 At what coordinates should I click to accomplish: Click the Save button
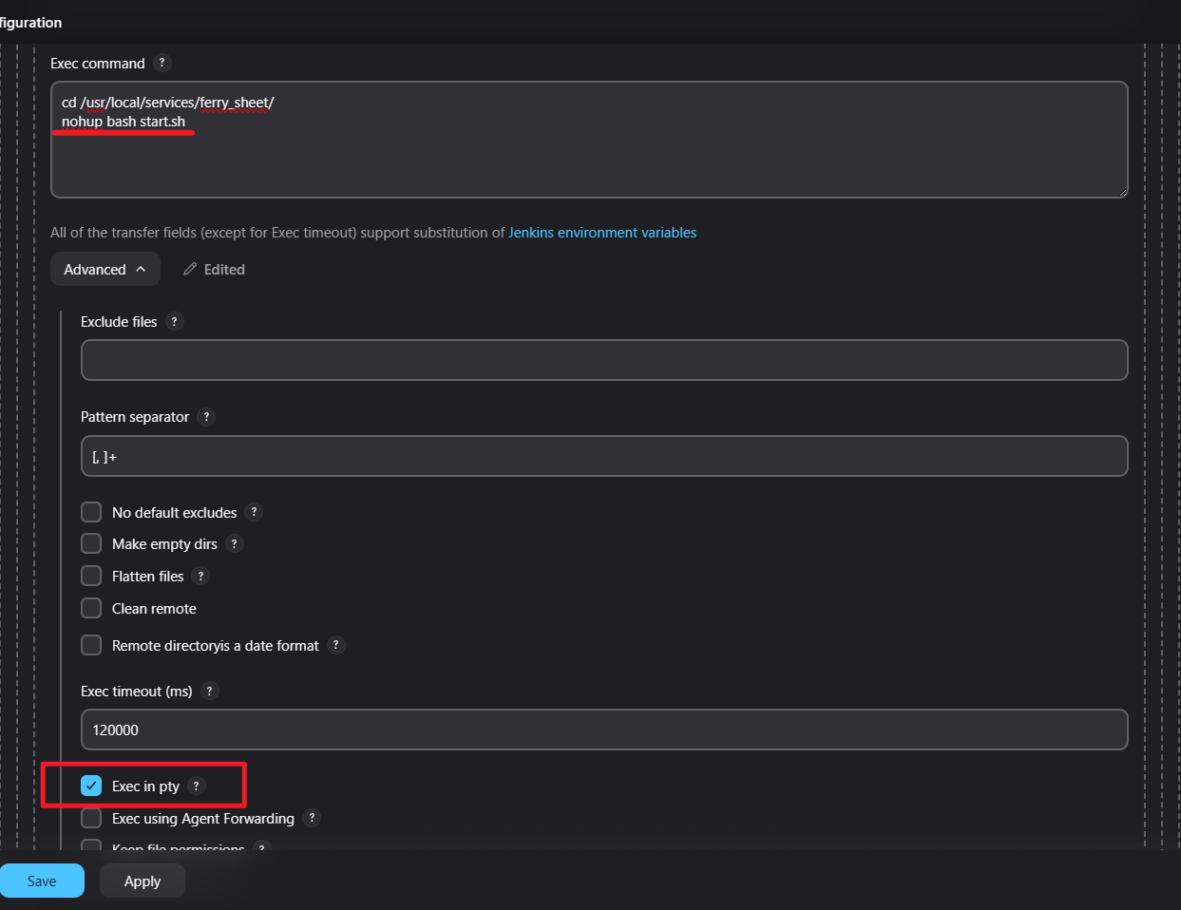tap(42, 881)
